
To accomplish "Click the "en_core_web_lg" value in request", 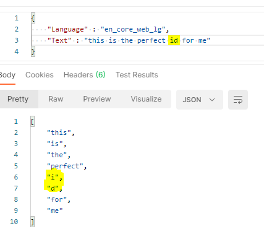I will 133,29.
